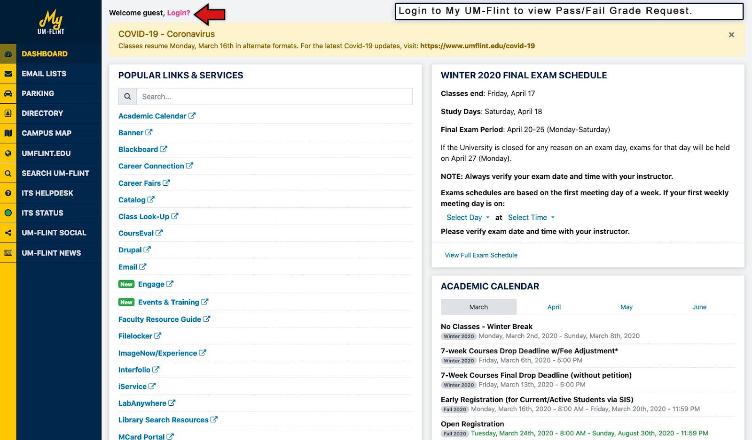The image size is (752, 440).
Task: Click "Early Registration (for Current/Active Students via SIS)"
Action: coord(537,400)
